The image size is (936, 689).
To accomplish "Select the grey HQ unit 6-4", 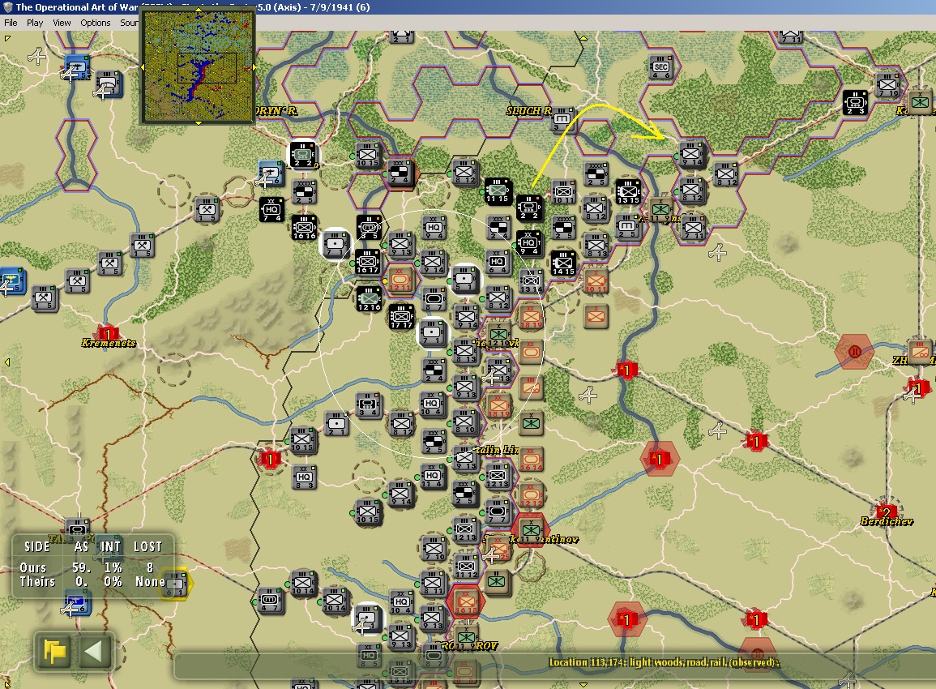I will point(497,262).
